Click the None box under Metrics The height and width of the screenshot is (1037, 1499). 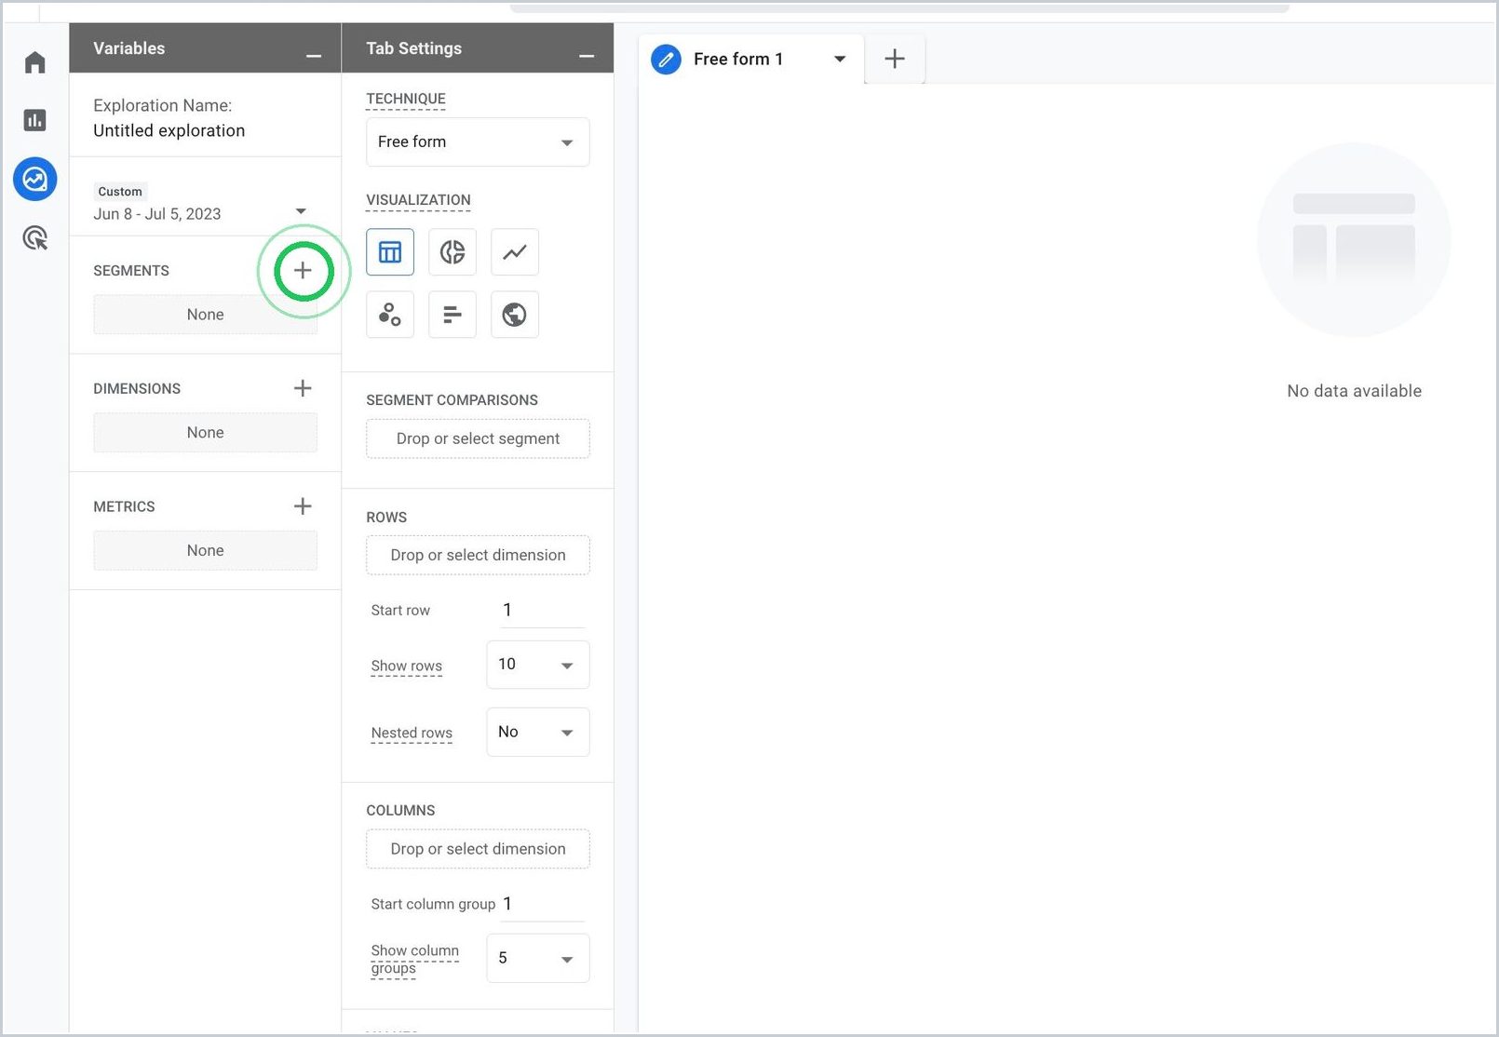[x=205, y=551]
